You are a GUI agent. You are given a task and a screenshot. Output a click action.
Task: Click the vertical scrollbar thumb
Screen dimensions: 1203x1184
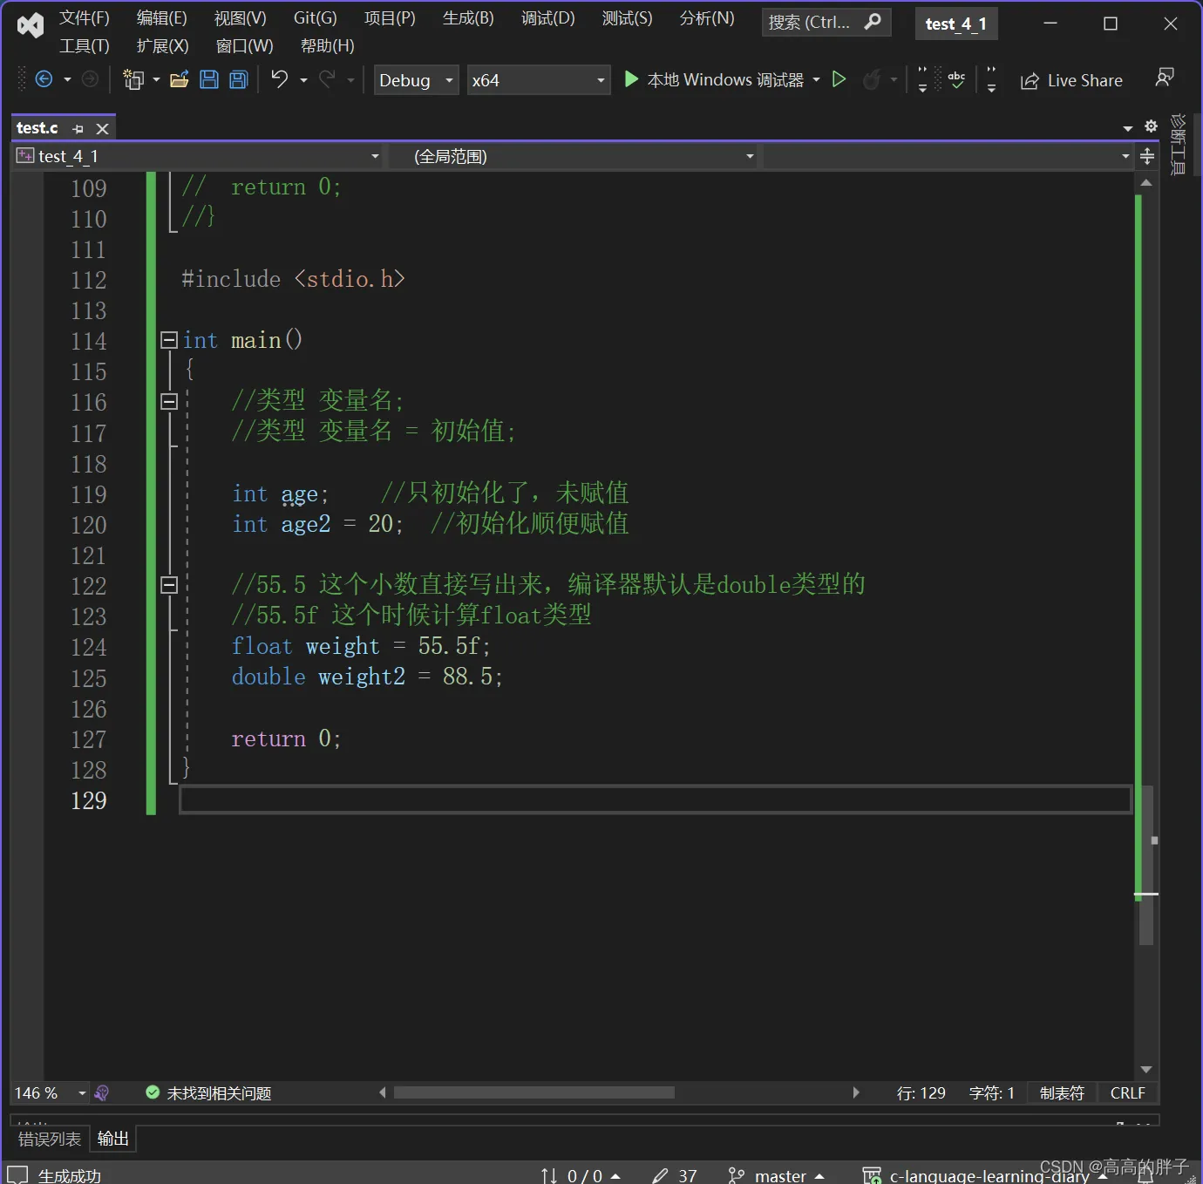pyautogui.click(x=1146, y=865)
